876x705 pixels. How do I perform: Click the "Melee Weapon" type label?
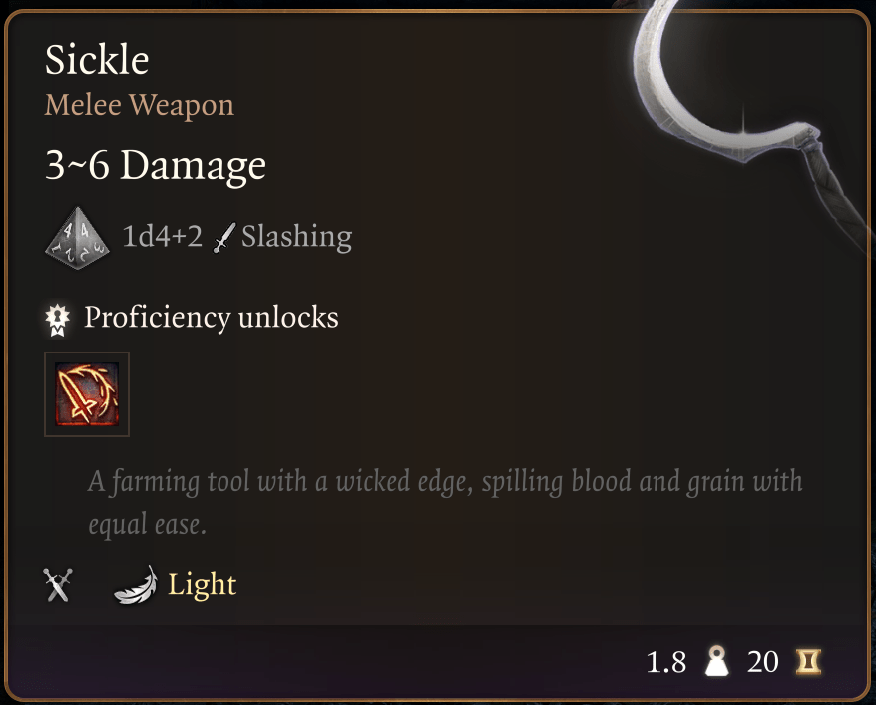(x=140, y=105)
